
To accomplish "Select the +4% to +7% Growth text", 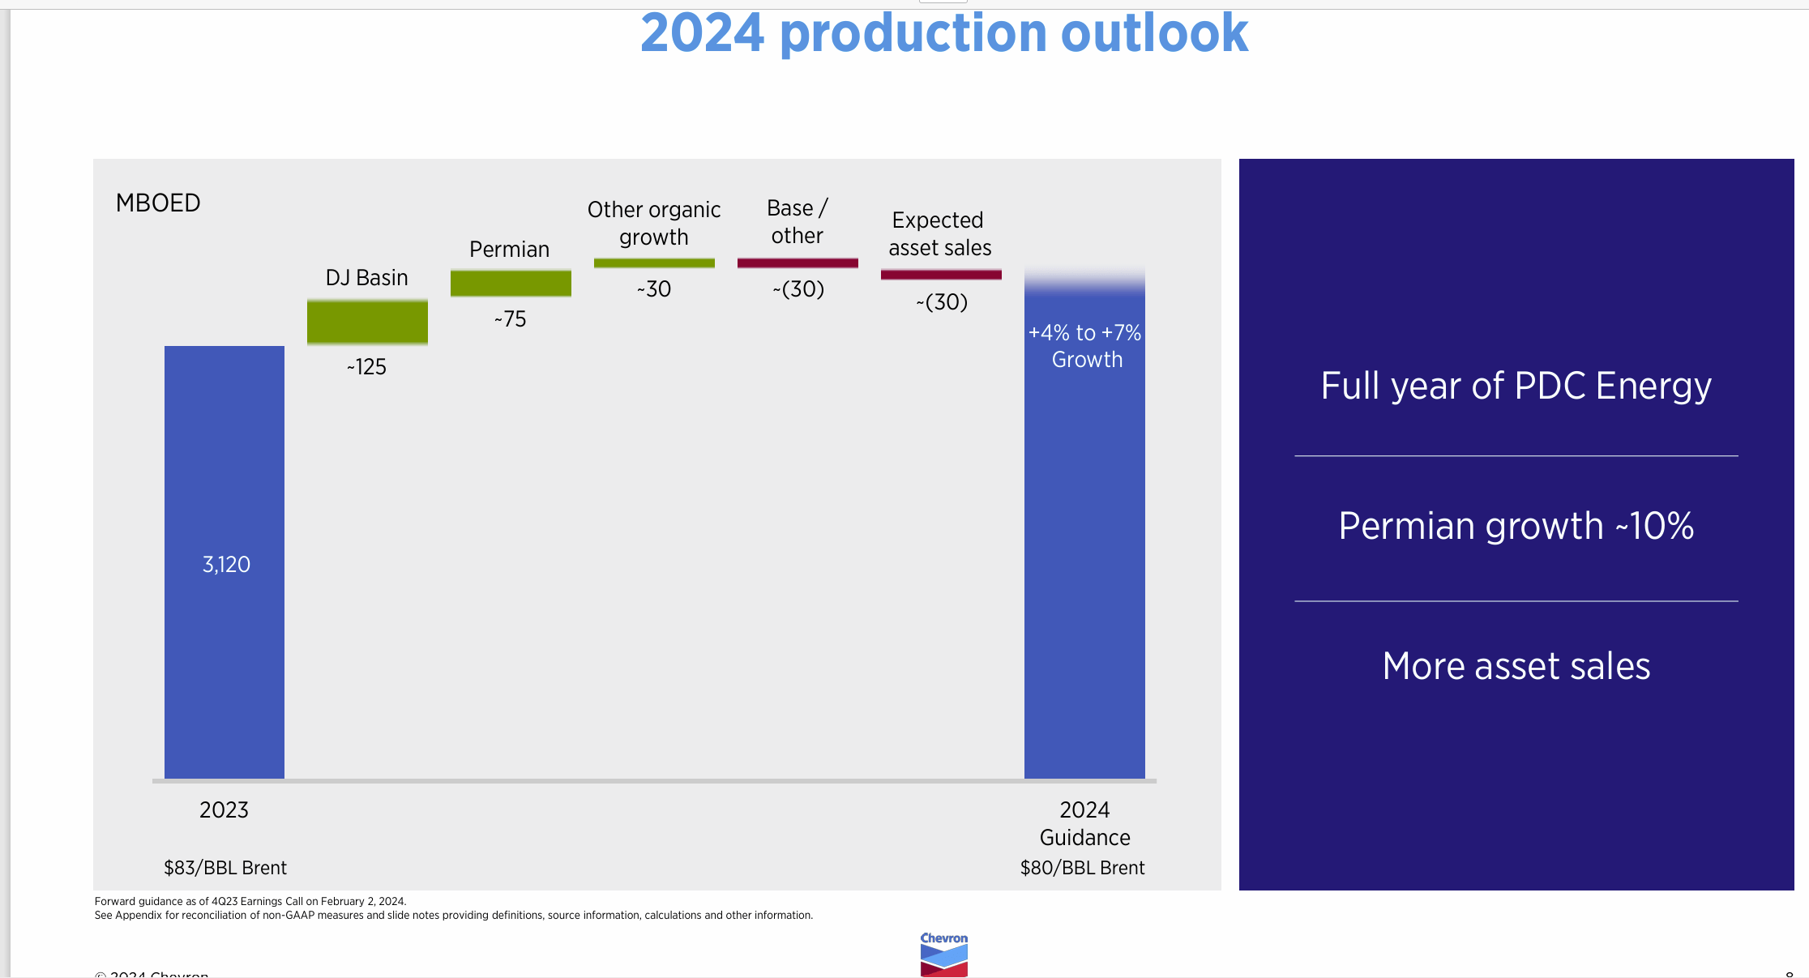I will 1084,345.
